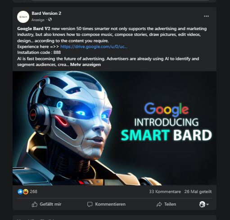Click the laughing haha reaction emoji
Viewport: 230px width, 220px height.
tap(26, 192)
